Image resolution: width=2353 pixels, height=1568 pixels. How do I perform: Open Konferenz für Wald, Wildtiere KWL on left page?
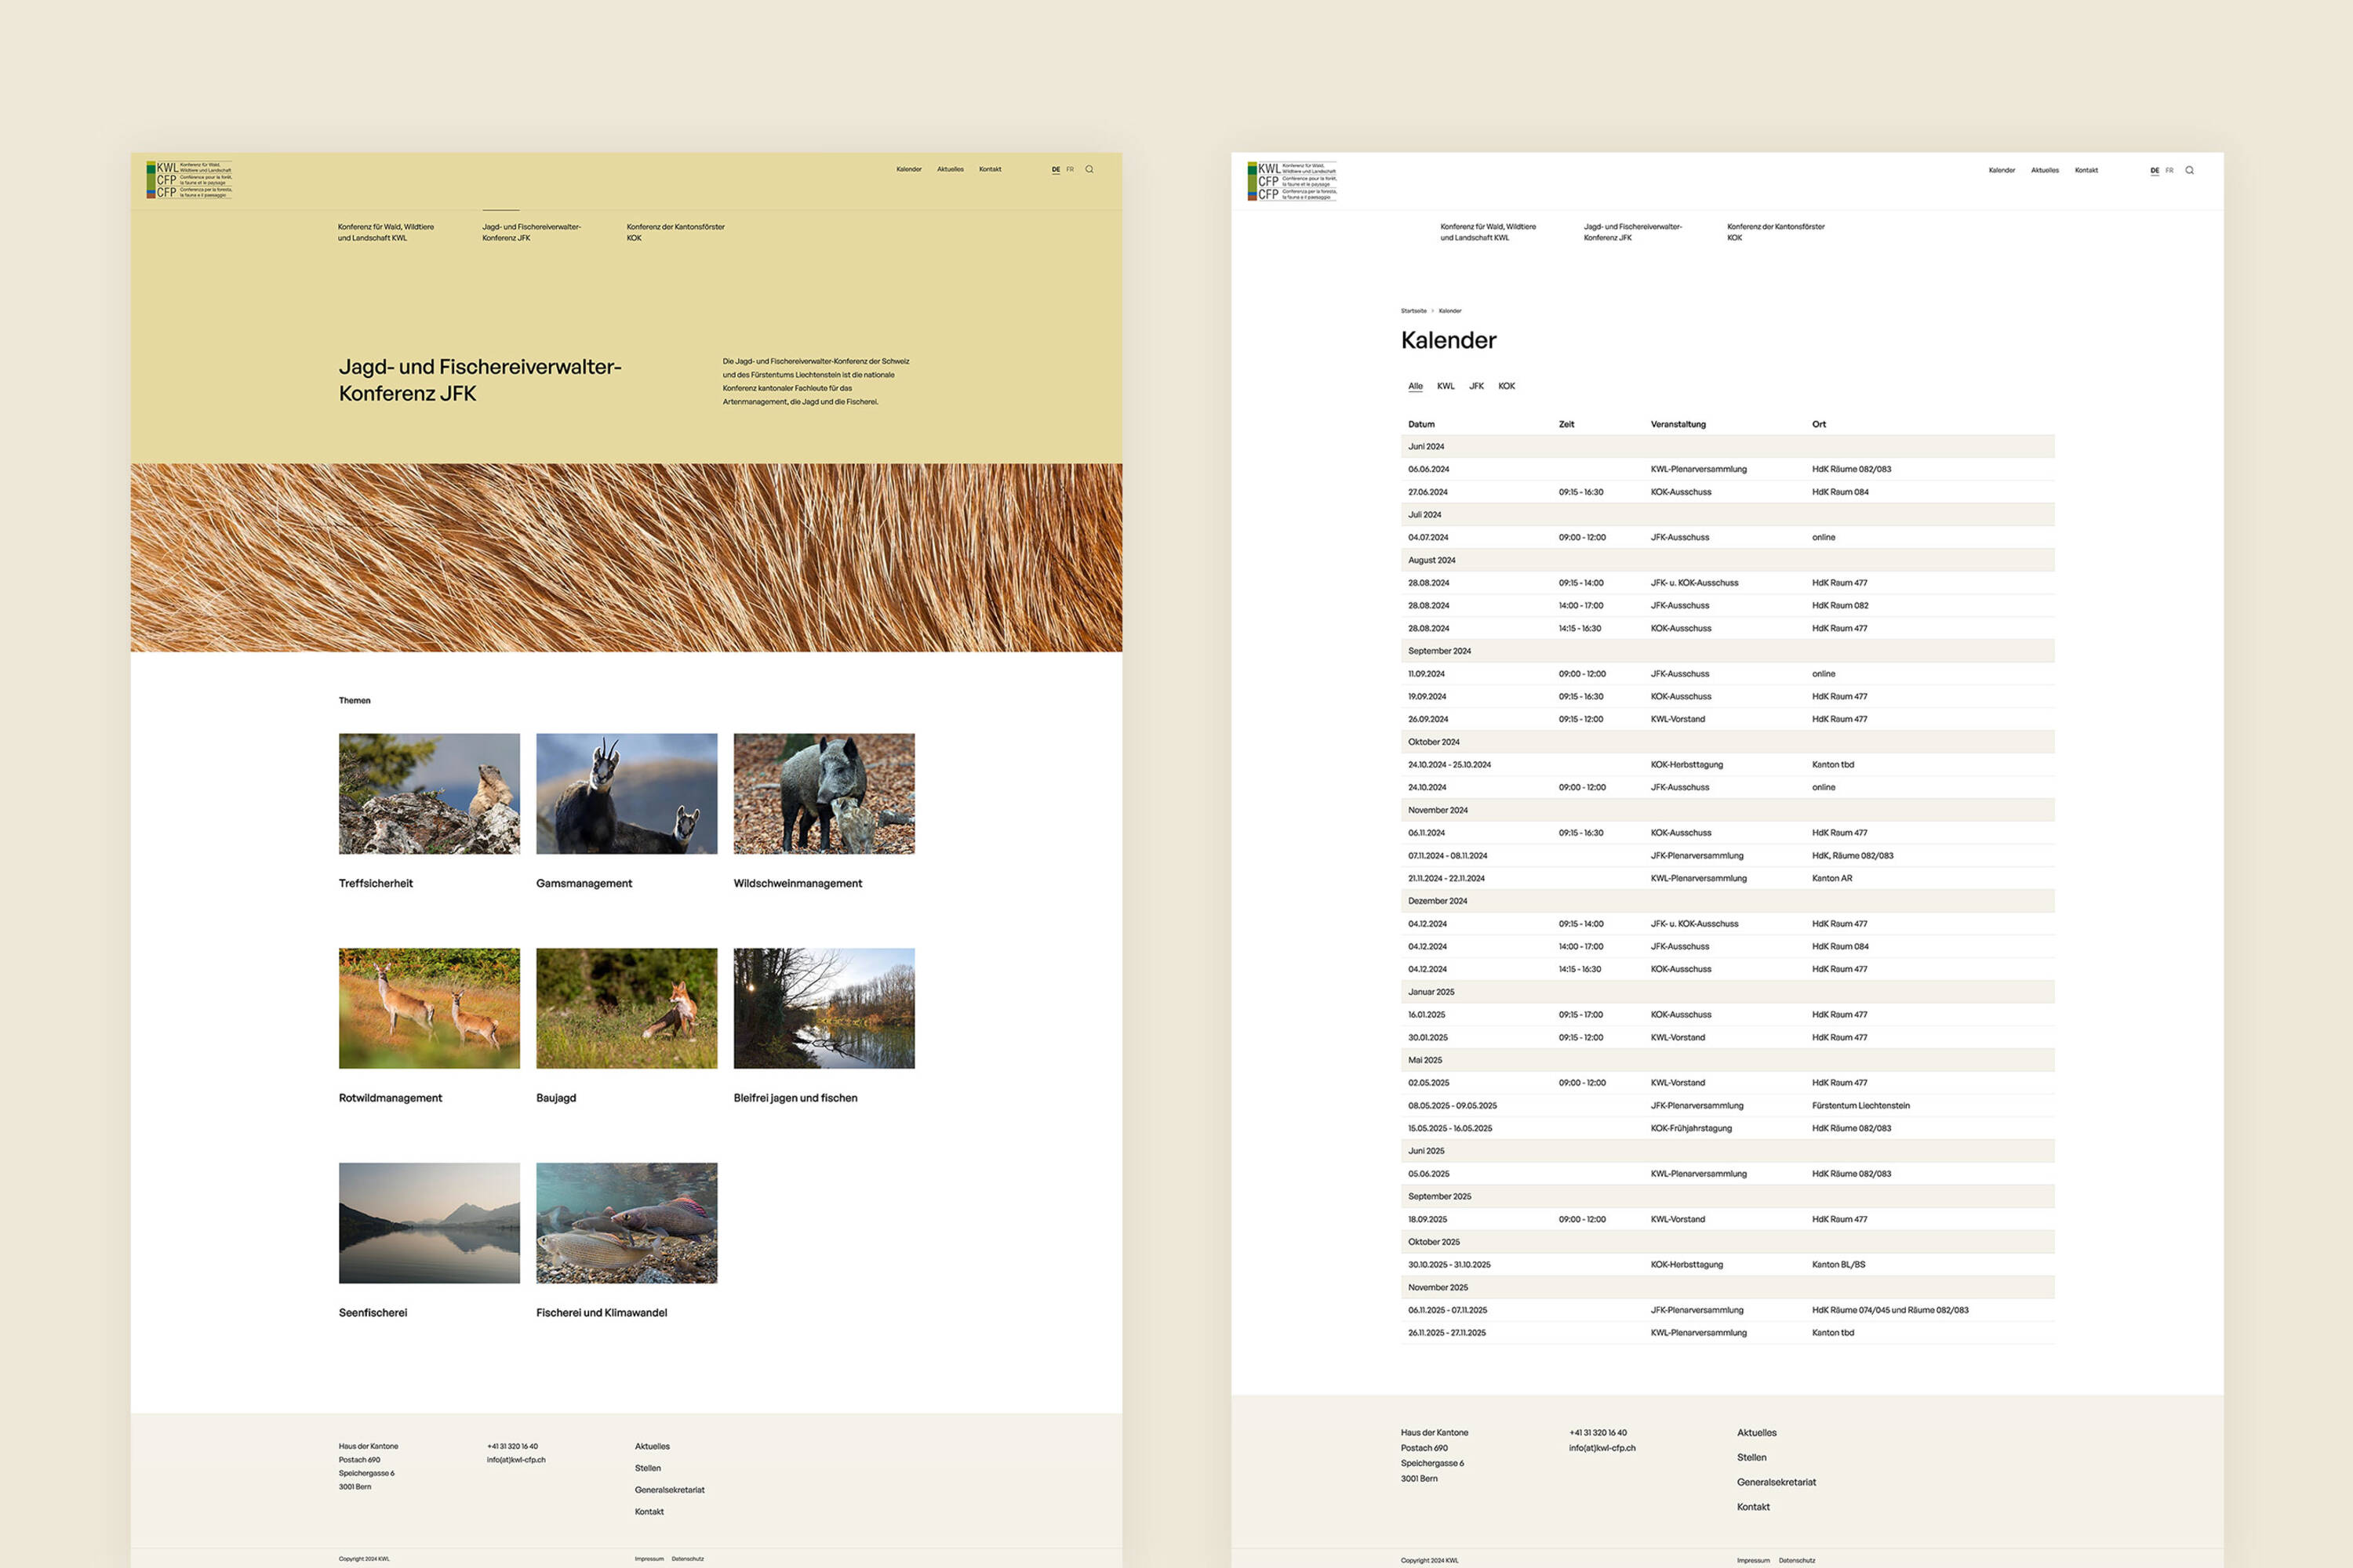pos(386,232)
